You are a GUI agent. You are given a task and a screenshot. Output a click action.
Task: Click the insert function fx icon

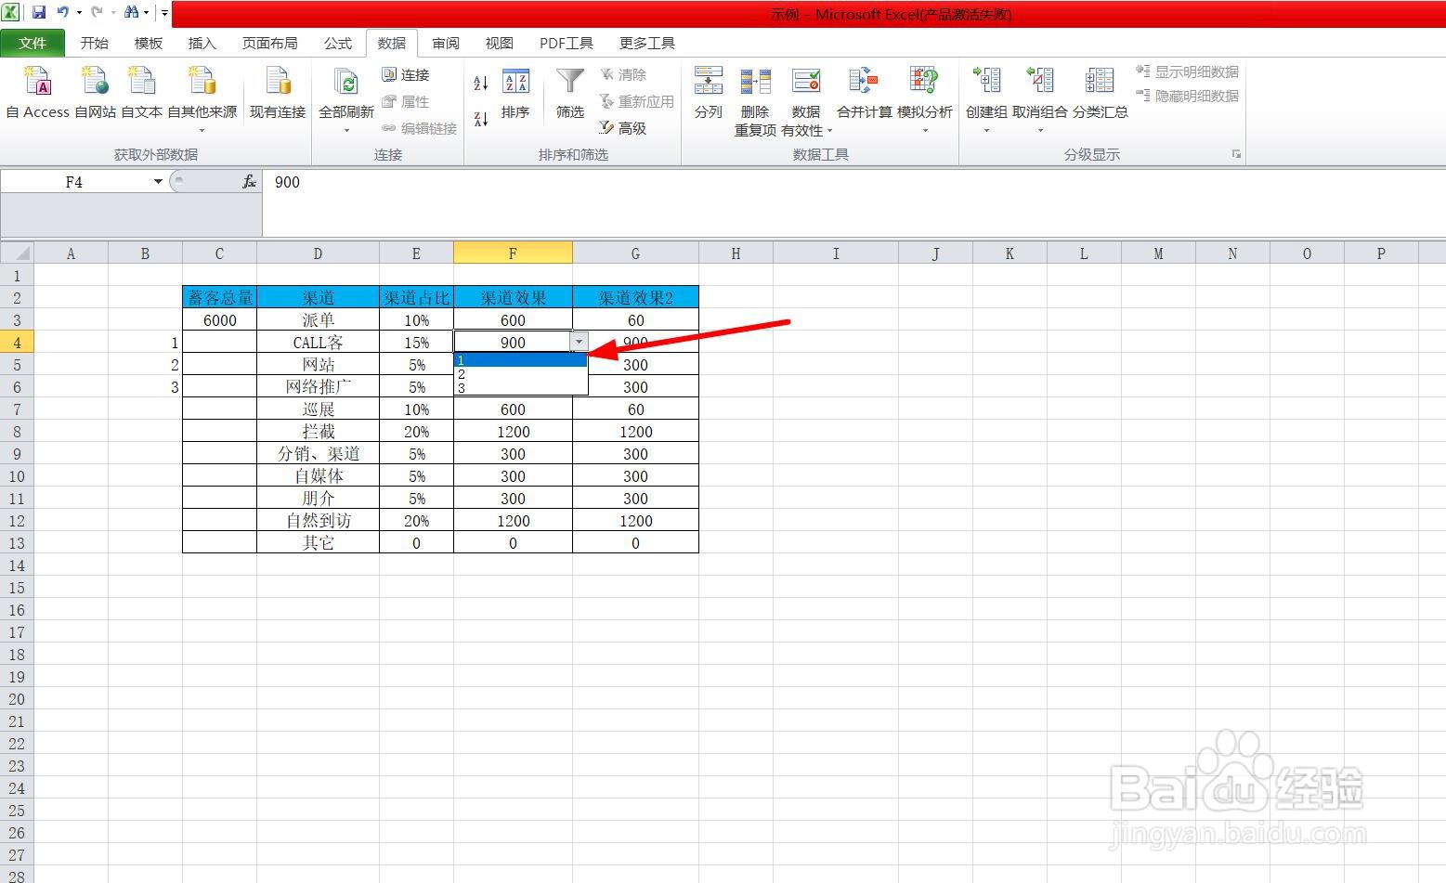[x=249, y=182]
